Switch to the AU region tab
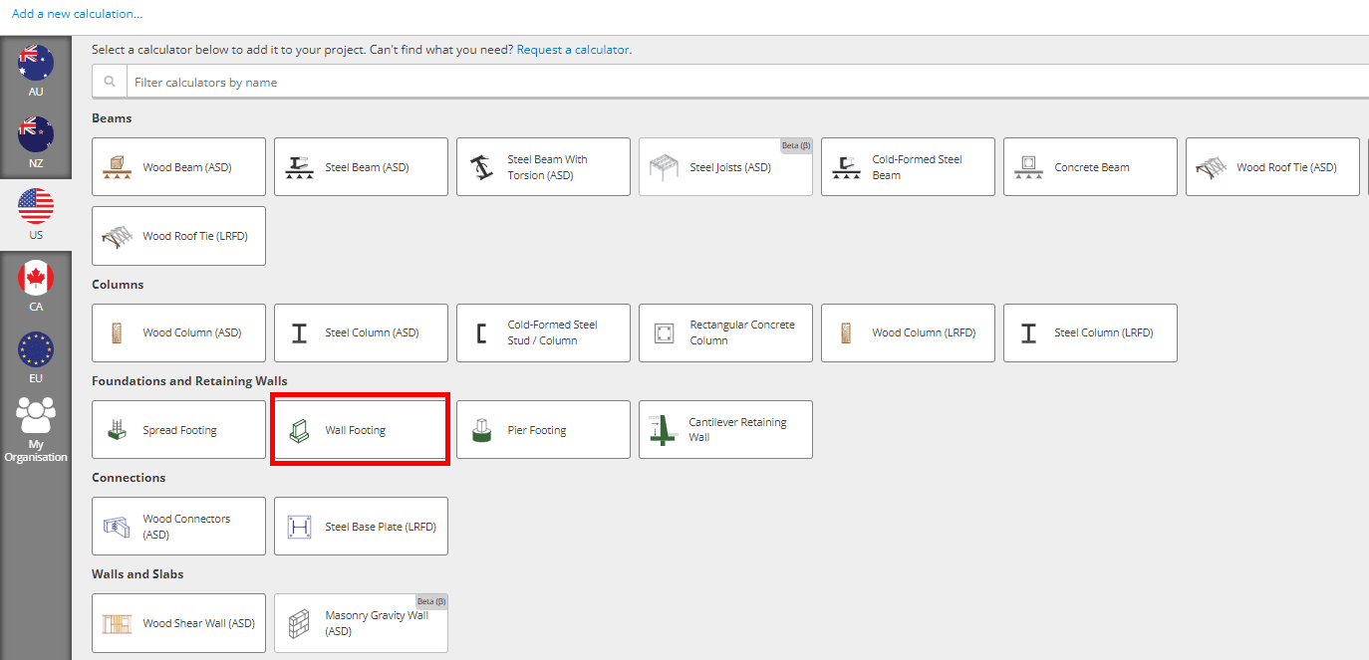The width and height of the screenshot is (1369, 660). click(x=36, y=71)
